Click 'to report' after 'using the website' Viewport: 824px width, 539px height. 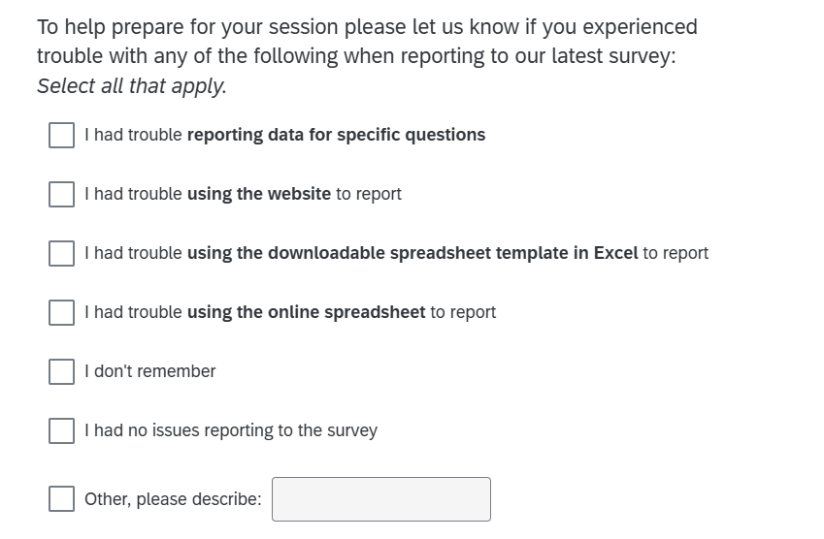pyautogui.click(x=369, y=194)
